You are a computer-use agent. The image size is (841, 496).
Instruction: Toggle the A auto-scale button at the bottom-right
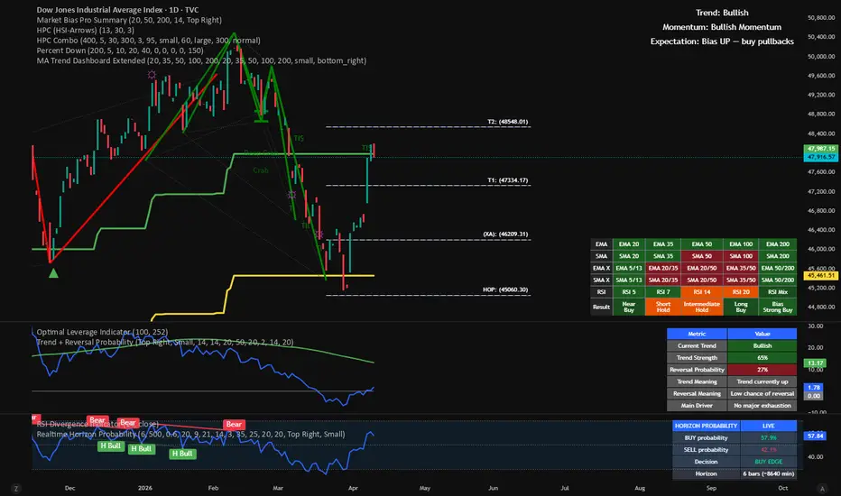coord(822,489)
